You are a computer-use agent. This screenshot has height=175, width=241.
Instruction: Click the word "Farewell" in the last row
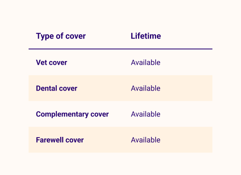[x=50, y=140]
